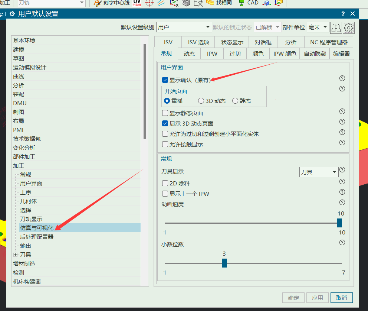This screenshot has width=368, height=311.
Task: Click help question mark in title bar
Action: [343, 14]
